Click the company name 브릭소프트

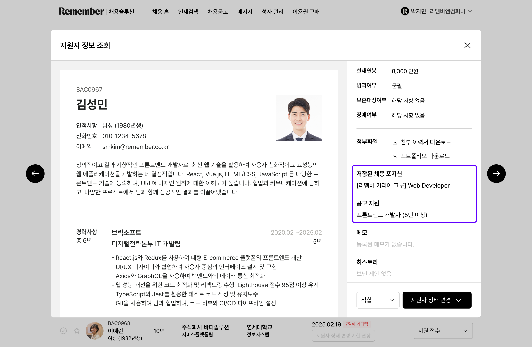coord(126,233)
